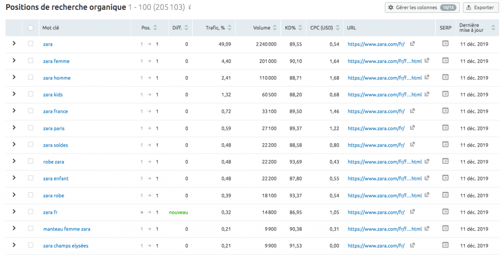Click external link icon in robe zara row
Viewport: 502px width, 255px height.
(427, 161)
